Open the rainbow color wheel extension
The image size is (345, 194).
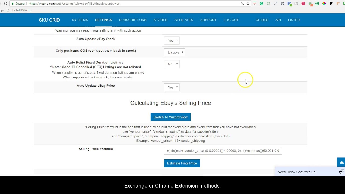324,4
